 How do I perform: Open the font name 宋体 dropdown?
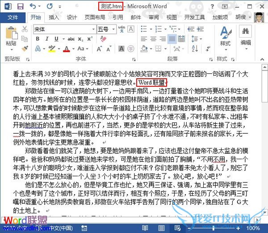(x=93, y=29)
